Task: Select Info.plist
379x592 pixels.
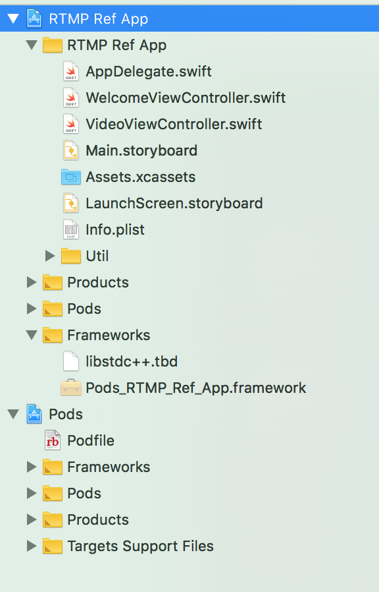Action: pos(115,230)
